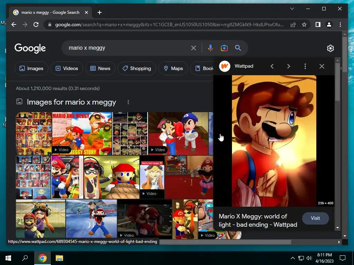Open Google search settings gear
The image size is (354, 265).
click(x=330, y=48)
